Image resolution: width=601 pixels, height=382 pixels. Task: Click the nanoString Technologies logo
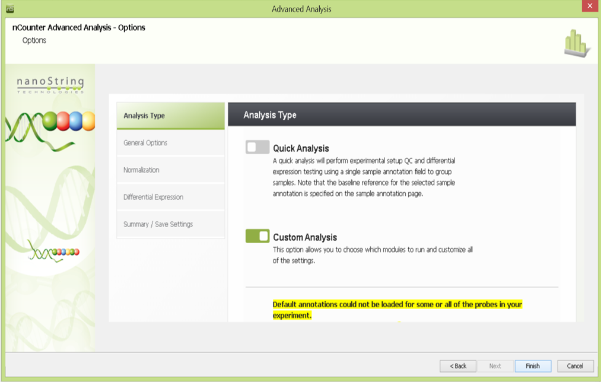click(x=50, y=85)
